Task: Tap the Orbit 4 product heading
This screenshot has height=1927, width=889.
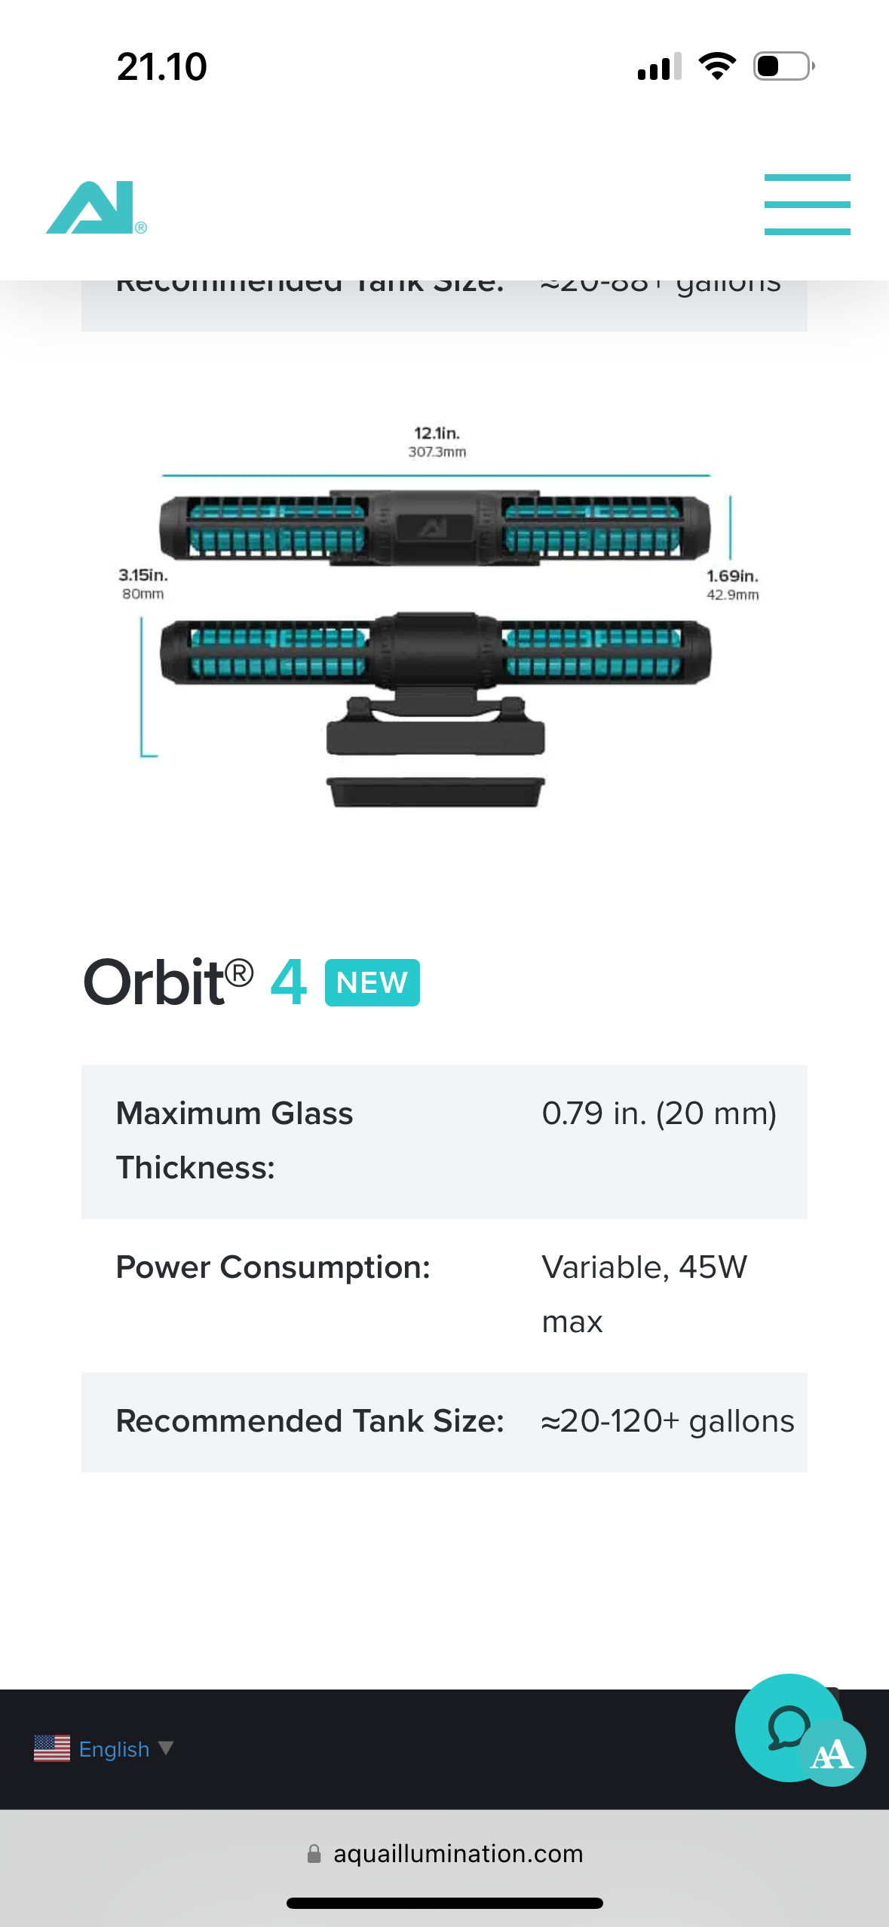Action: pos(195,982)
